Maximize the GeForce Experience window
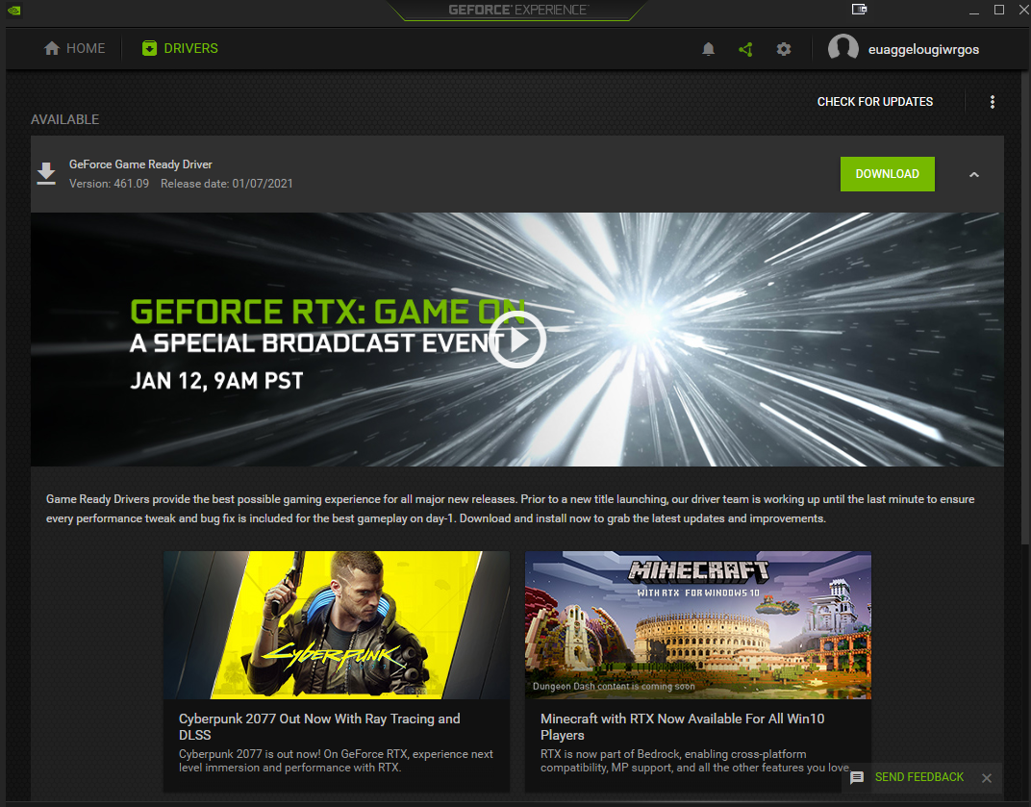 [998, 10]
